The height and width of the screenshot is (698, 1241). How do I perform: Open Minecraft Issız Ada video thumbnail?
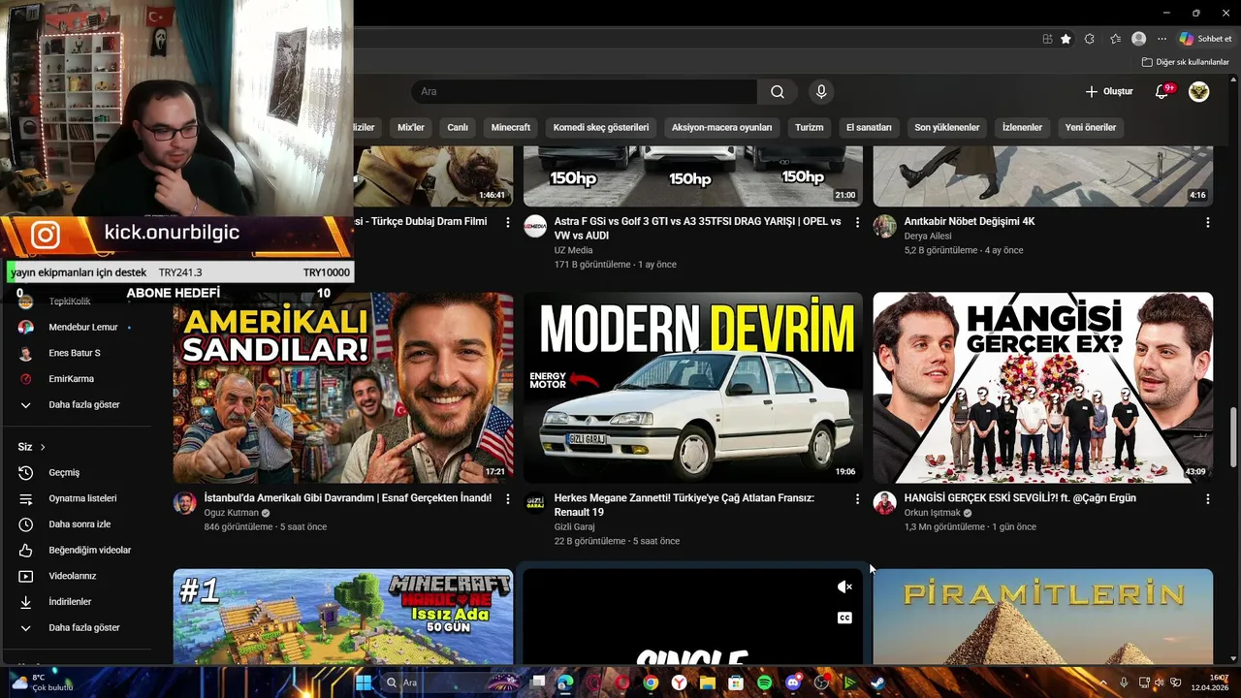point(343,617)
